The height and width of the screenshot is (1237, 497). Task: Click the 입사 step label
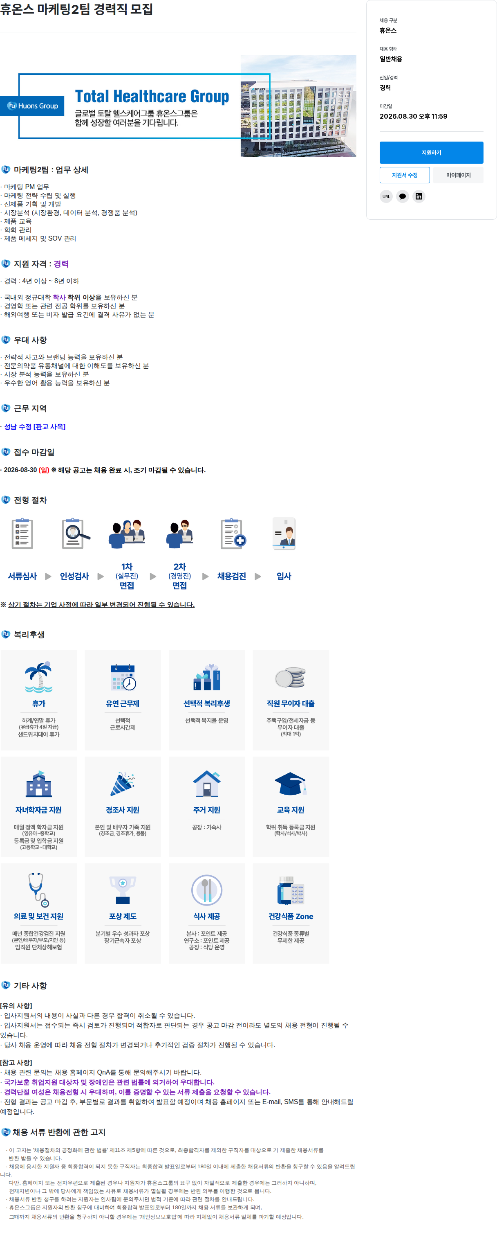point(284,576)
